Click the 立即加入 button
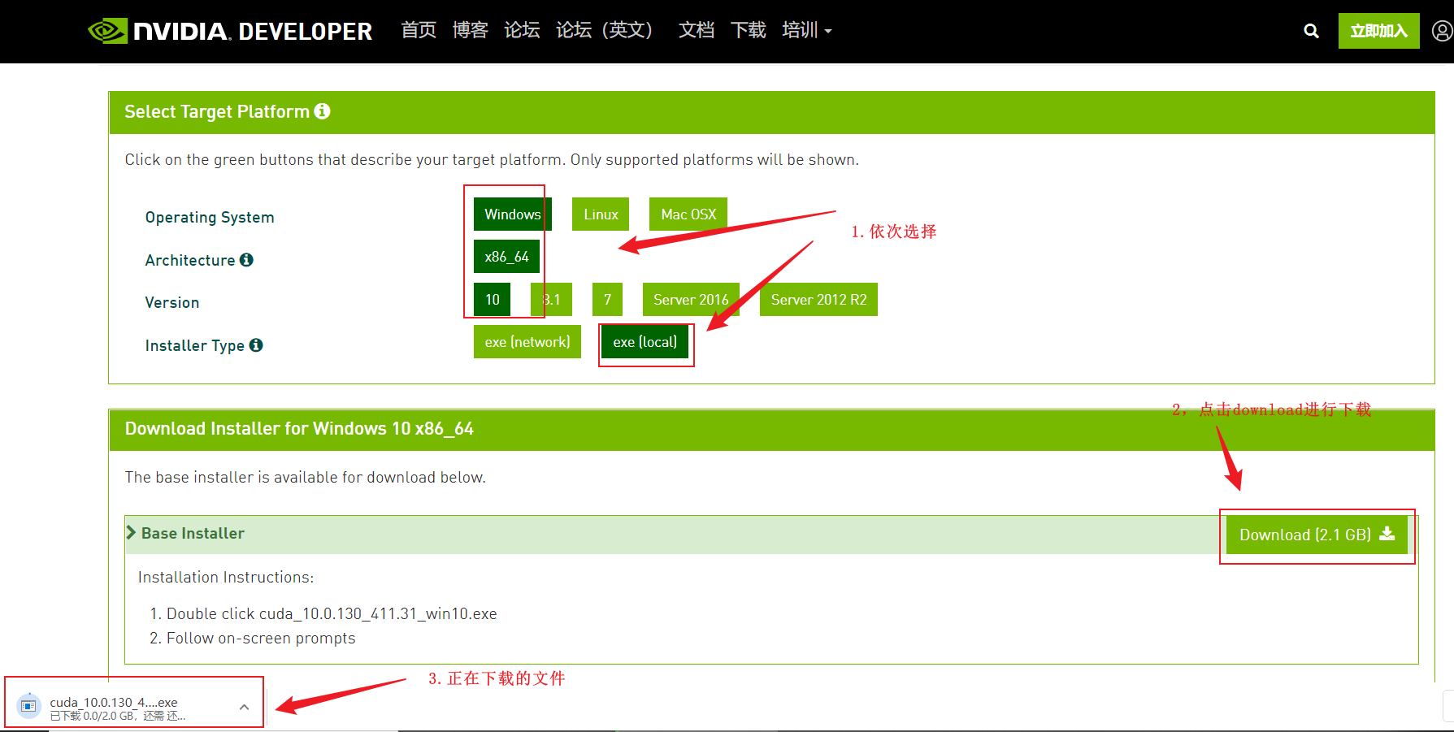The width and height of the screenshot is (1454, 732). [x=1379, y=31]
